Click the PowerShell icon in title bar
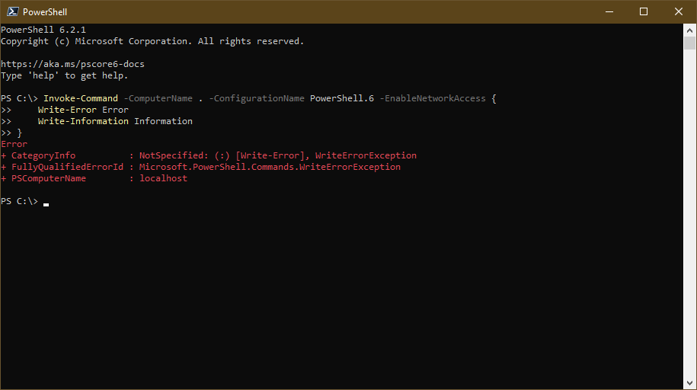Image resolution: width=697 pixels, height=390 pixels. click(12, 11)
